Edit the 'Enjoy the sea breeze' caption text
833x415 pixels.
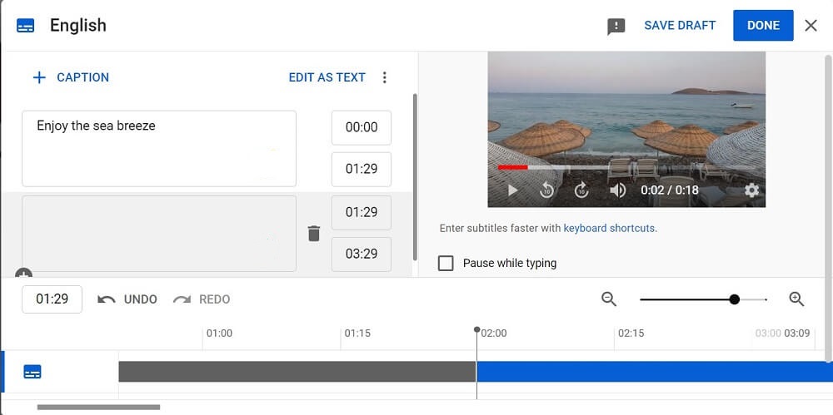point(158,148)
